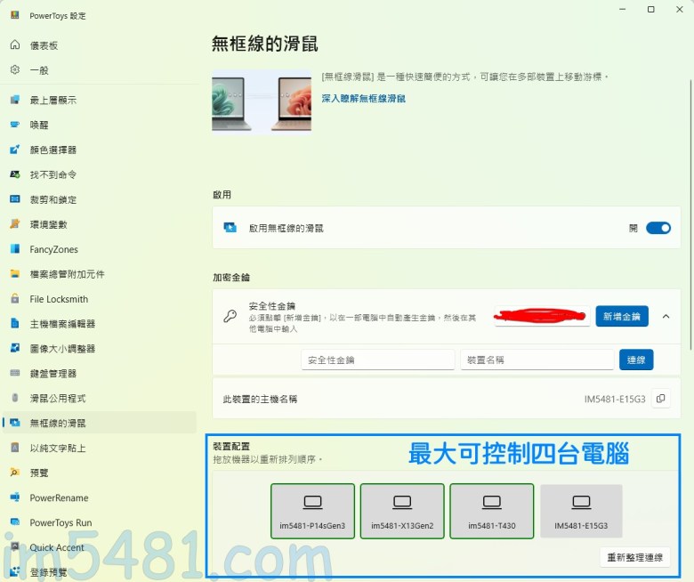Click the FancyZones icon

(15, 248)
